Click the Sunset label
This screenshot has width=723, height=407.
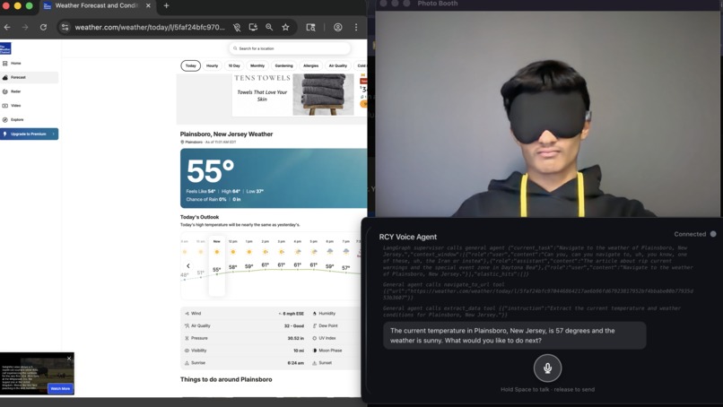(325, 363)
